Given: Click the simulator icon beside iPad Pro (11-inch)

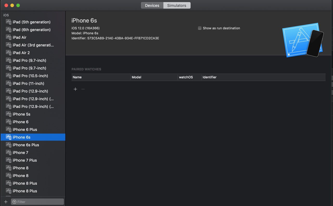Looking at the screenshot, I should [9, 83].
